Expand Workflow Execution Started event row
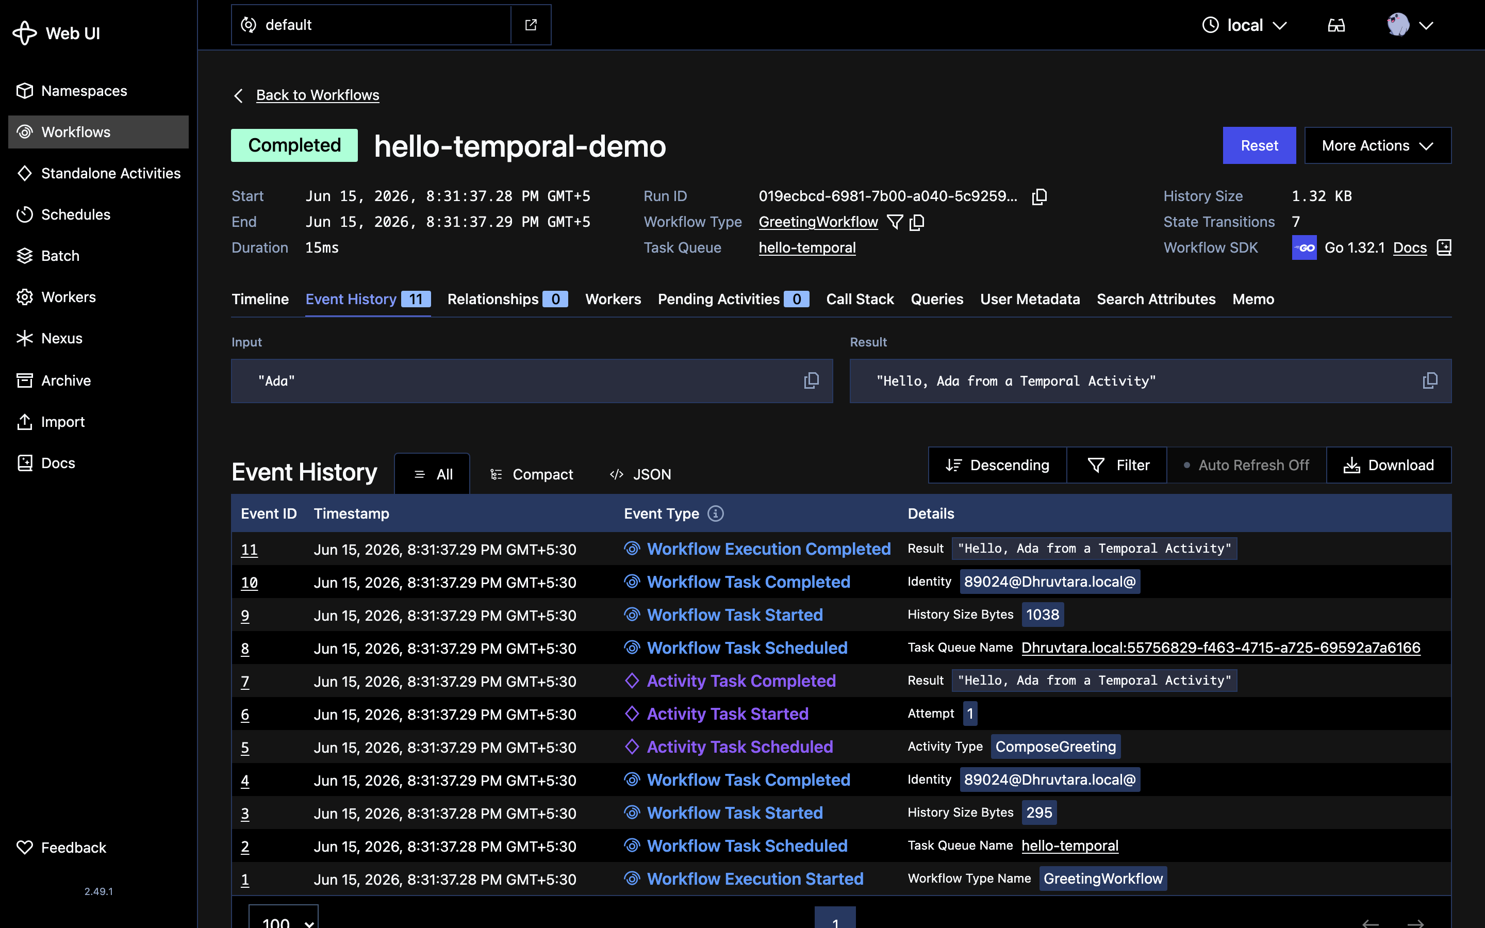Viewport: 1485px width, 928px height. point(840,879)
